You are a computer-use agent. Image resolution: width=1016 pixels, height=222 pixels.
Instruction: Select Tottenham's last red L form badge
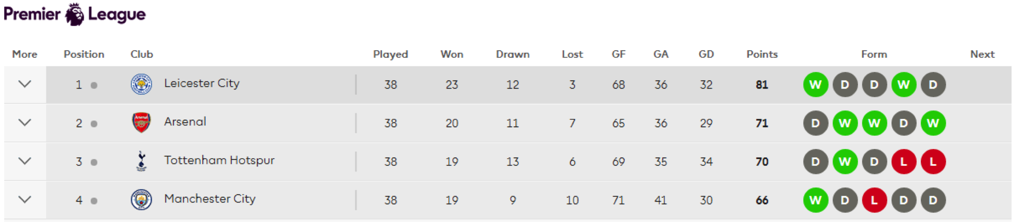[933, 162]
